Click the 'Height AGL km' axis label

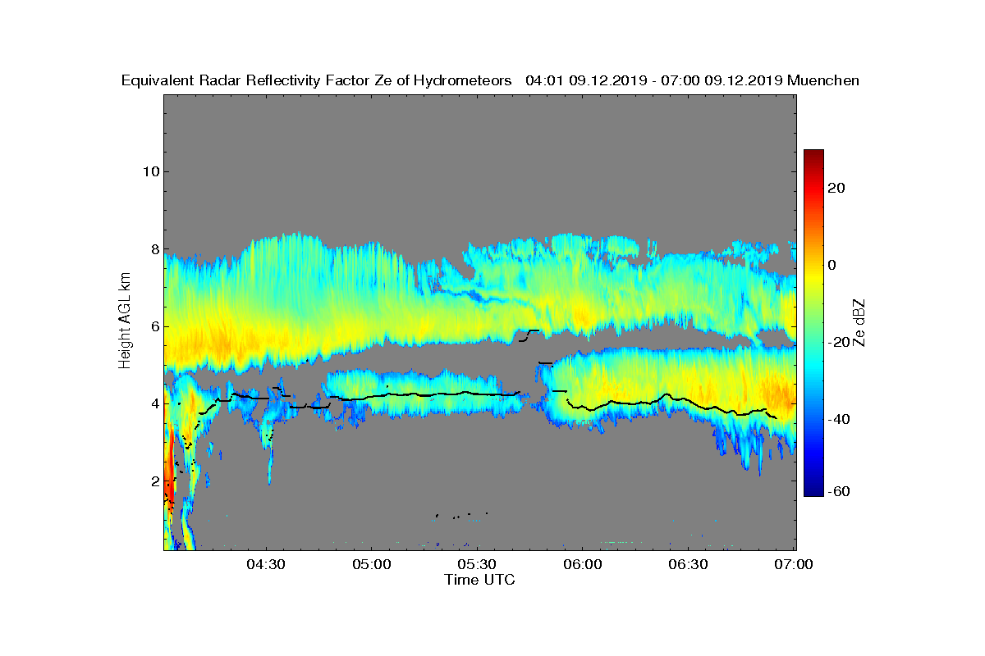(125, 322)
